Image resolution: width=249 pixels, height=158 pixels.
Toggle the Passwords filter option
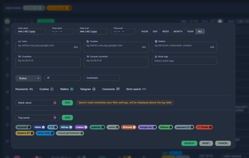tap(24, 89)
